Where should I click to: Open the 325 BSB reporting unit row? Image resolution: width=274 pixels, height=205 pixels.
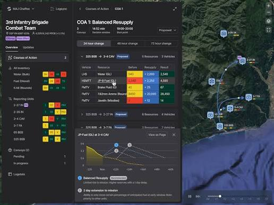pos(37,139)
